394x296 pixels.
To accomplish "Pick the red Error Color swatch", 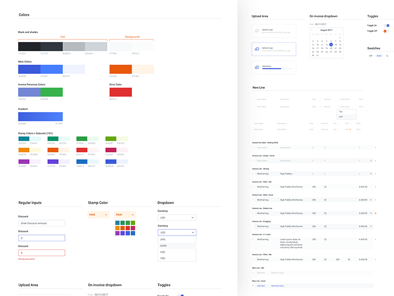I will tap(120, 92).
